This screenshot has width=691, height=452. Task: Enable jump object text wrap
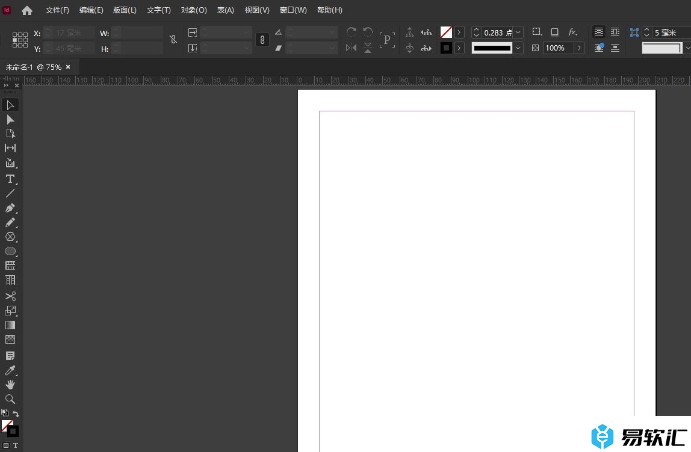(615, 48)
